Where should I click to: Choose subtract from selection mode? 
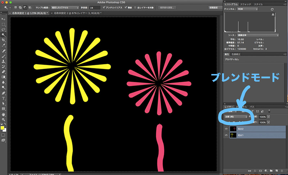pos(25,8)
